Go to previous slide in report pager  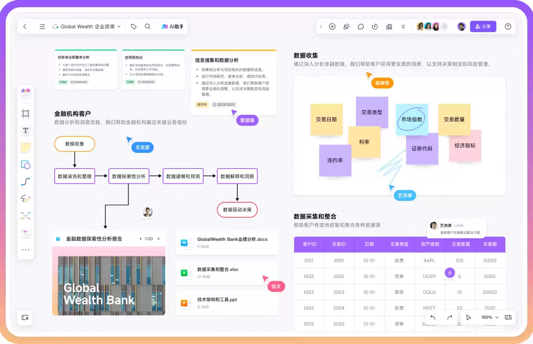(140, 239)
